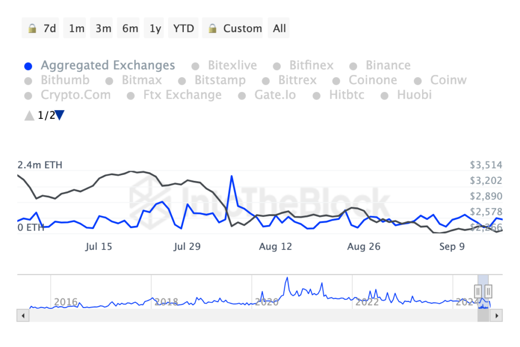Click the Aug 26 axis label
Image resolution: width=520 pixels, height=347 pixels.
[364, 246]
